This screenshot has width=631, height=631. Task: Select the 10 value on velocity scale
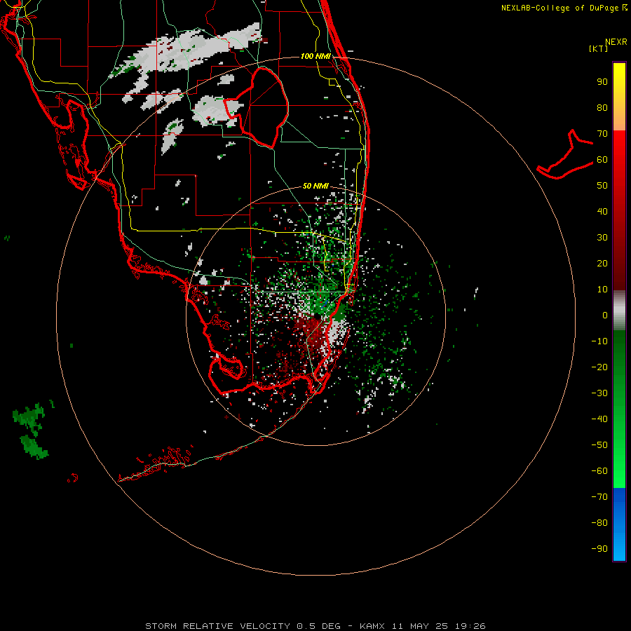602,290
